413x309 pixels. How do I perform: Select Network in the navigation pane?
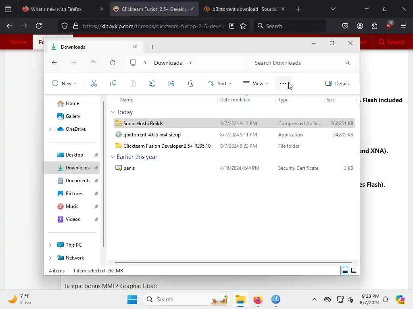pyautogui.click(x=75, y=258)
